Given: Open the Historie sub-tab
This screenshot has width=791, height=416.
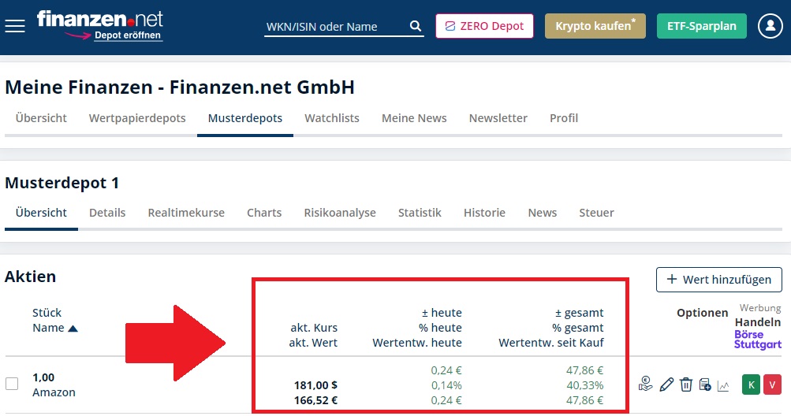Looking at the screenshot, I should click(x=484, y=213).
